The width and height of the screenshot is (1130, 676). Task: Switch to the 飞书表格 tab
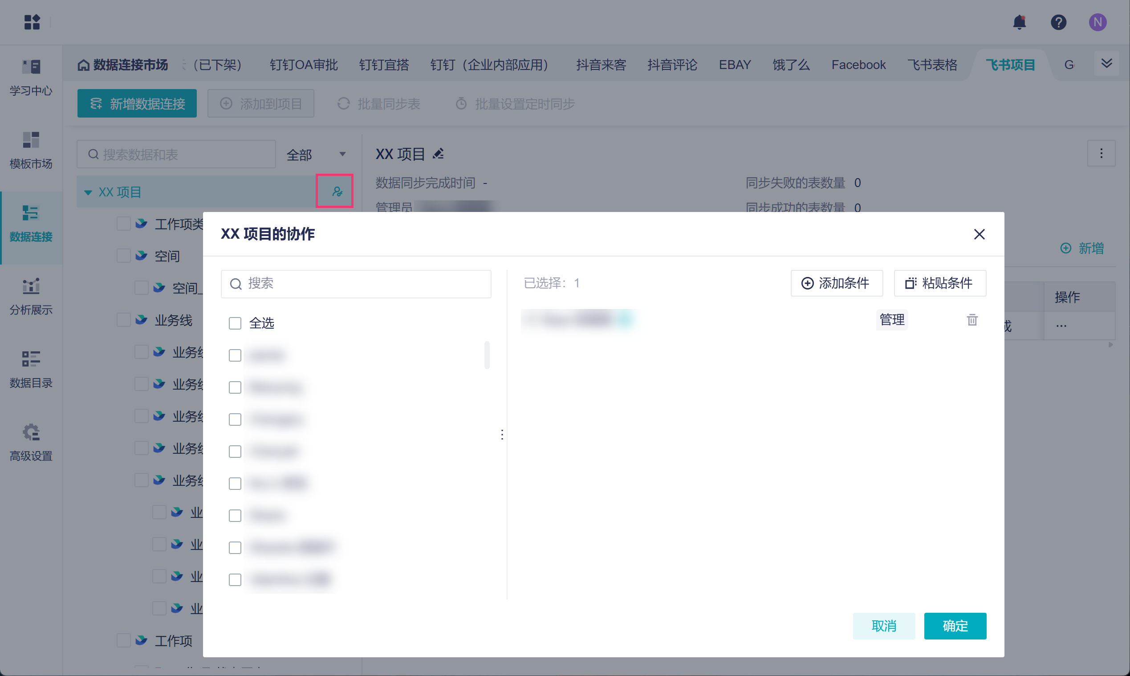(932, 65)
